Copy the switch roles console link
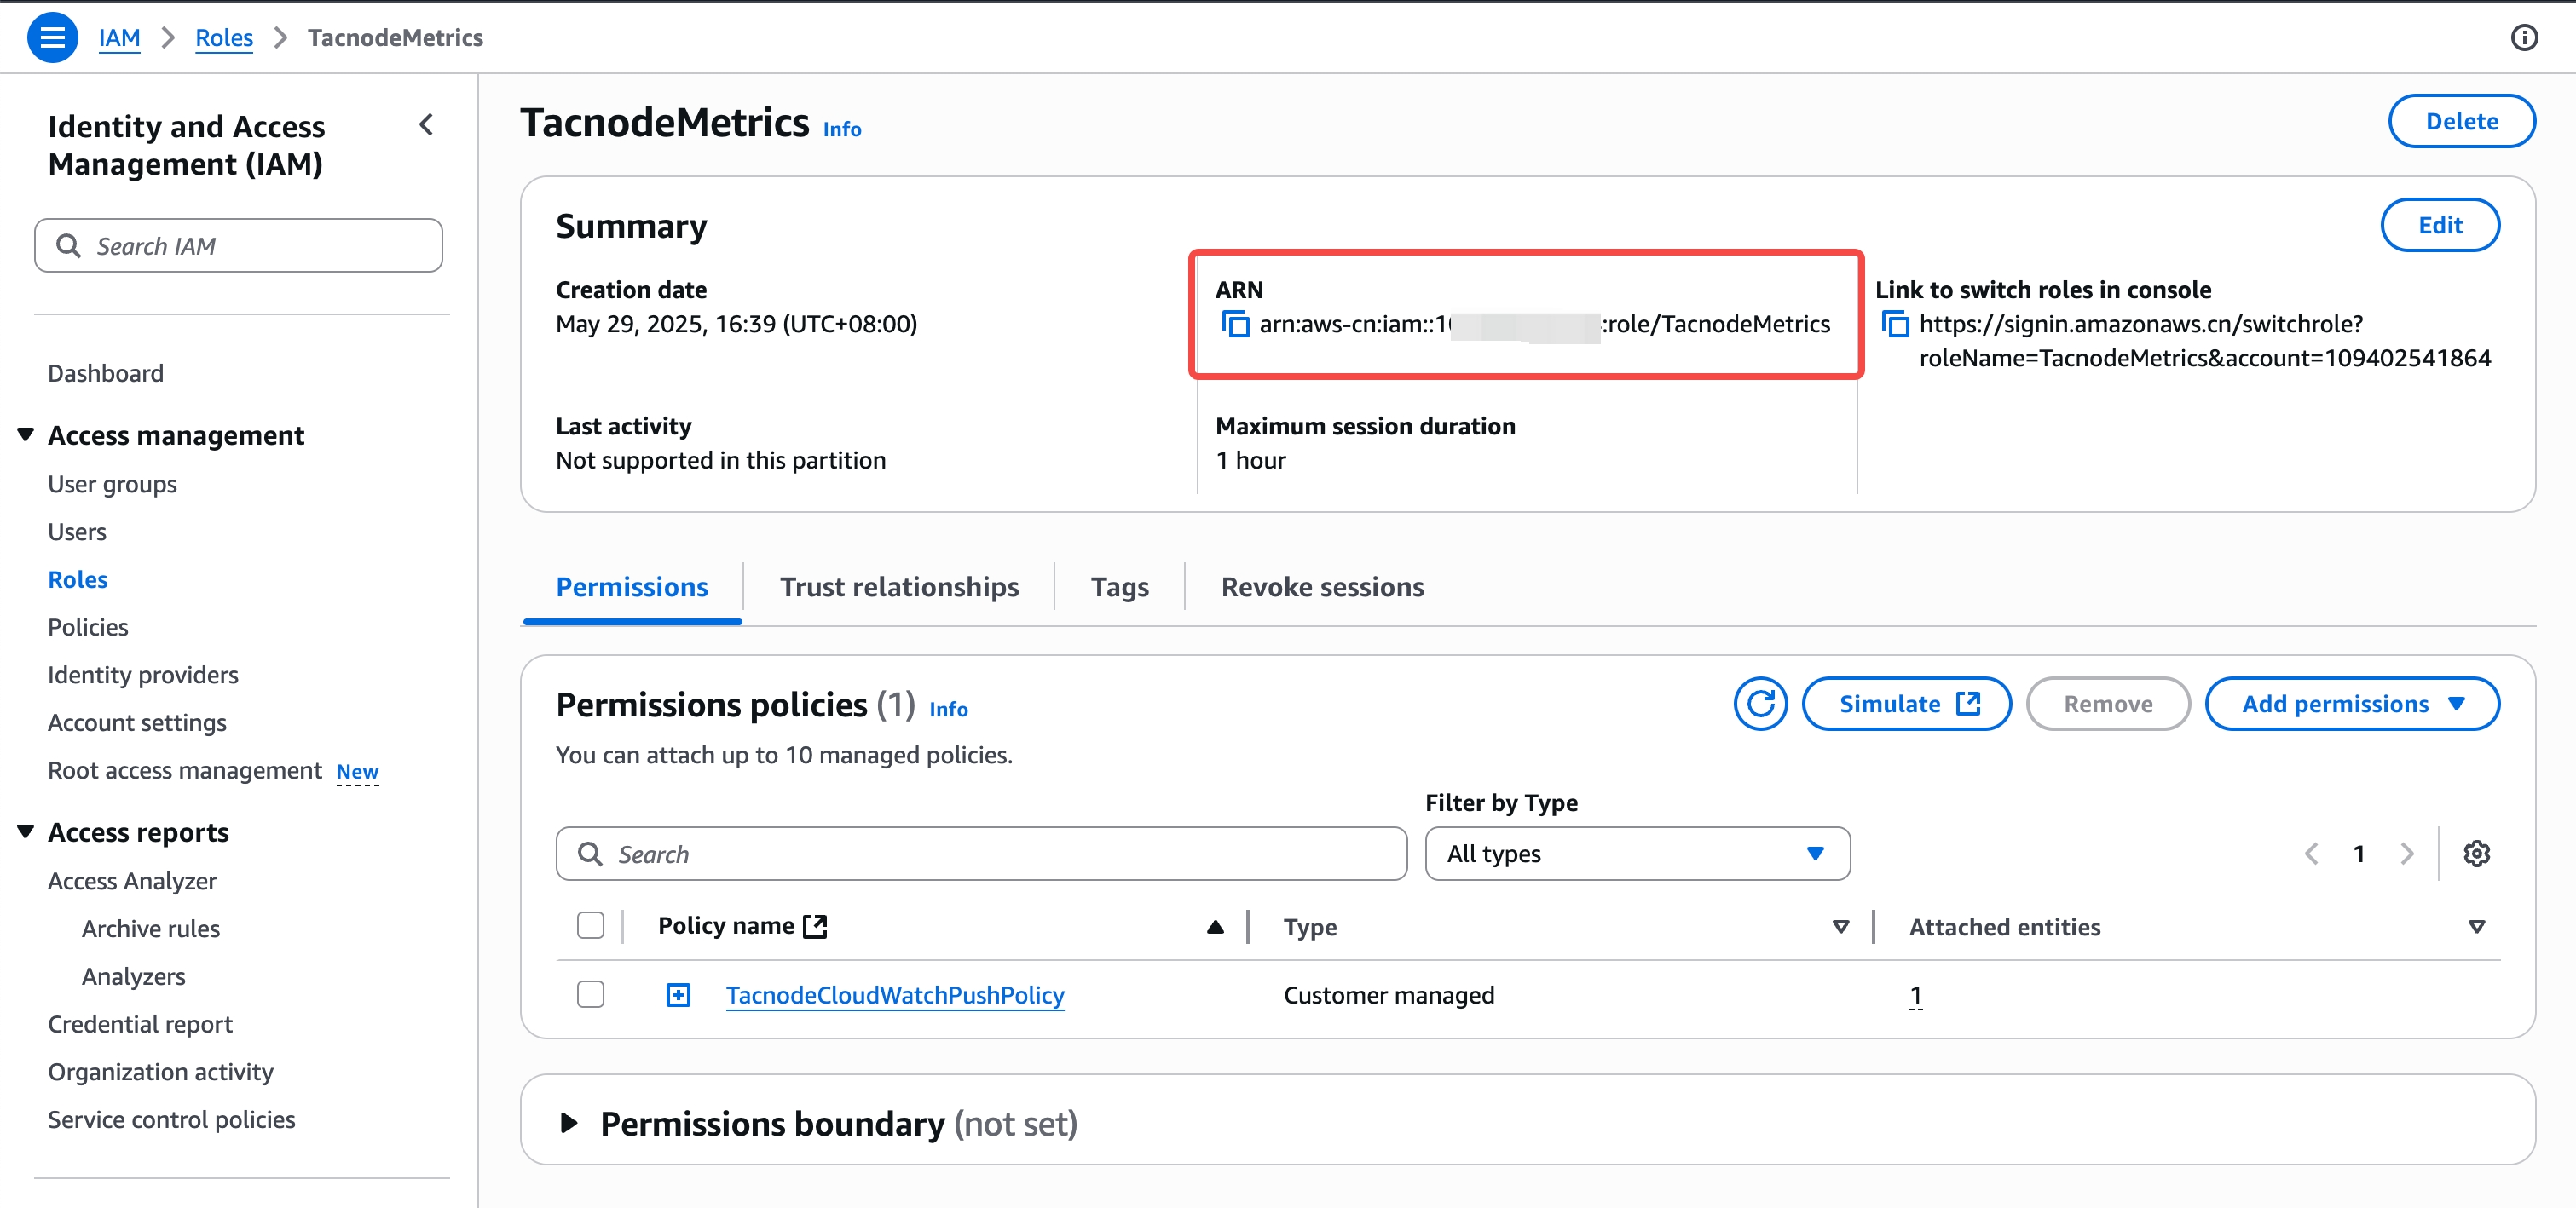 click(x=1895, y=324)
